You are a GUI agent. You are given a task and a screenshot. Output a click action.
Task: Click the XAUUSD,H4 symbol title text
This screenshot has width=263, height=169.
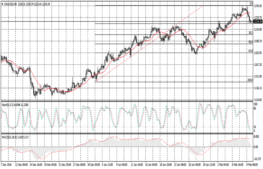[x=10, y=4]
